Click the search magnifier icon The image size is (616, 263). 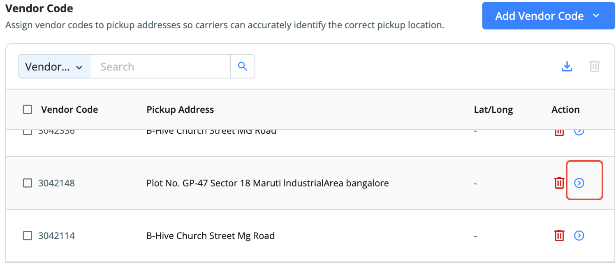tap(243, 66)
